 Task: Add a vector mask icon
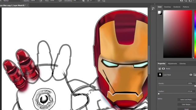194,75
